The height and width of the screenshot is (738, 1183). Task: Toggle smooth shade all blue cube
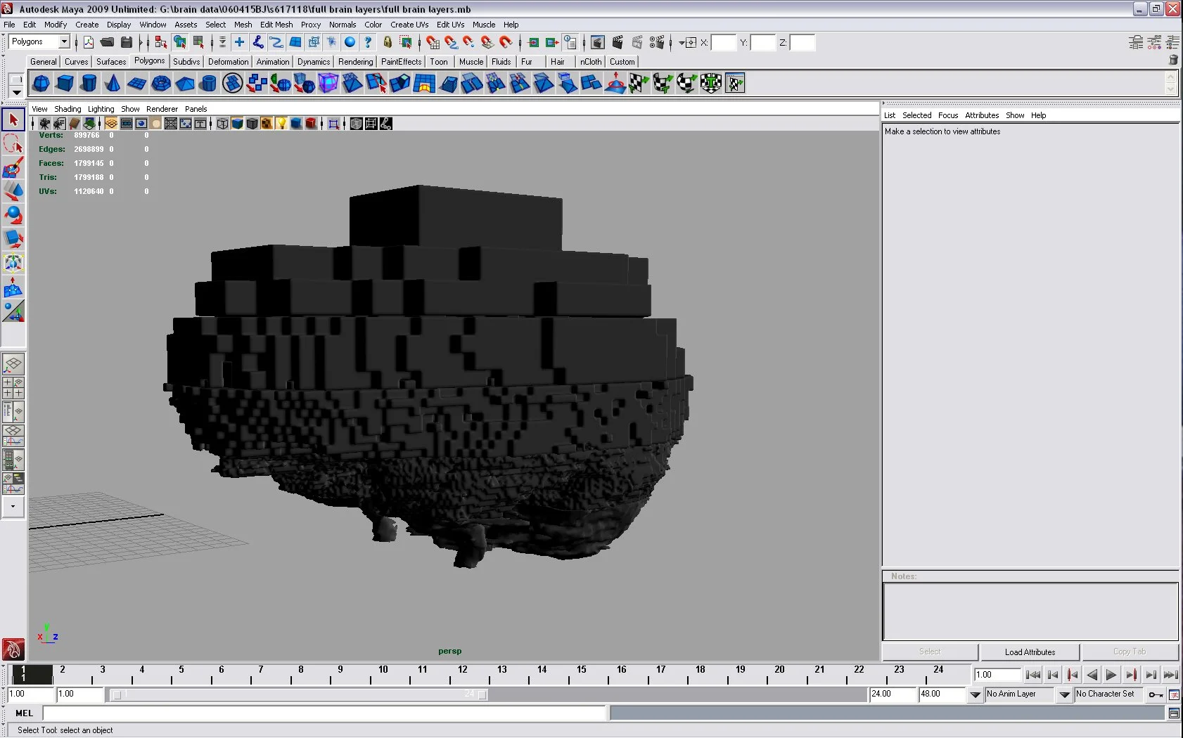238,124
